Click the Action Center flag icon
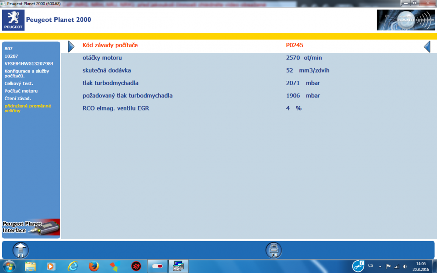437x273 pixels. [388, 266]
